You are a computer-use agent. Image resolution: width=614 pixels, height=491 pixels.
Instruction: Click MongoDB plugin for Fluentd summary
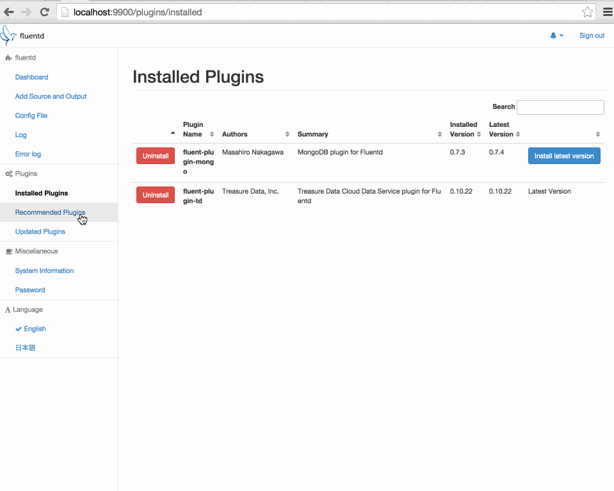tap(340, 152)
